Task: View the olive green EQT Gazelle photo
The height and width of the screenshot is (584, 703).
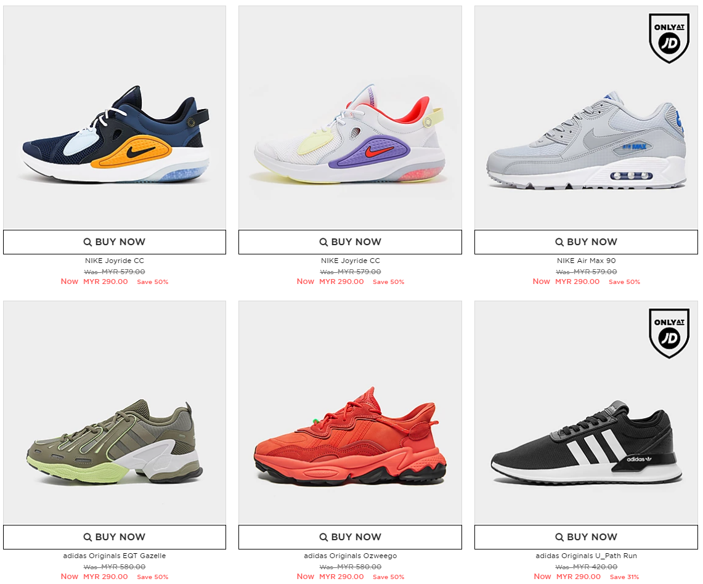Action: [x=115, y=413]
